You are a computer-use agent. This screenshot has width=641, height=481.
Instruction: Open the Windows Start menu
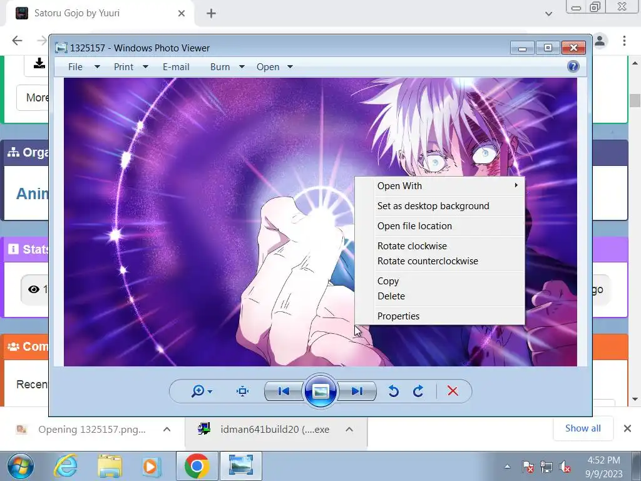(20, 466)
